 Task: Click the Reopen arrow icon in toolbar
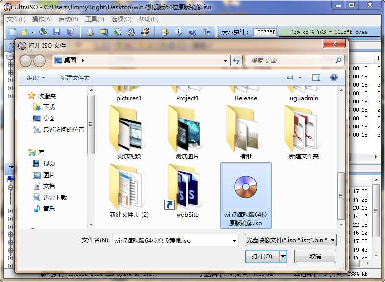click(x=43, y=32)
